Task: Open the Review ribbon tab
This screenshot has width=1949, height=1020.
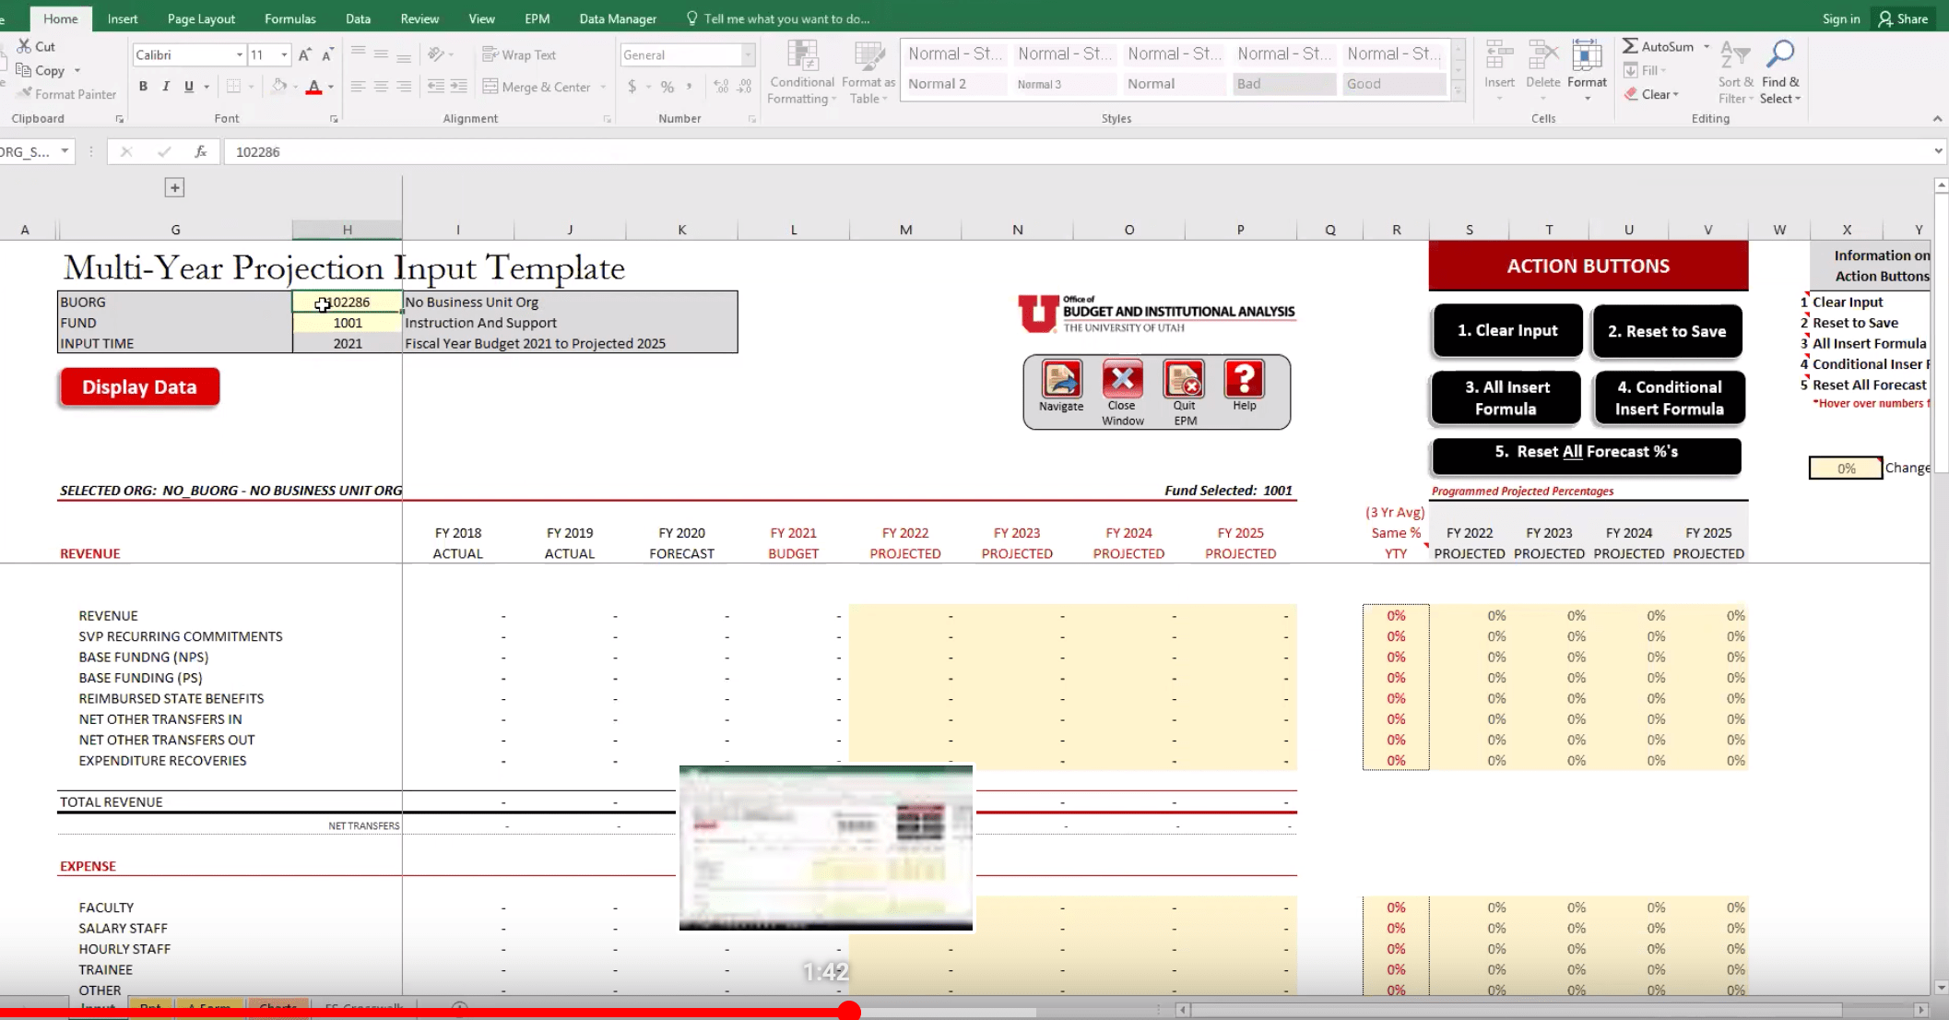Action: (x=419, y=18)
